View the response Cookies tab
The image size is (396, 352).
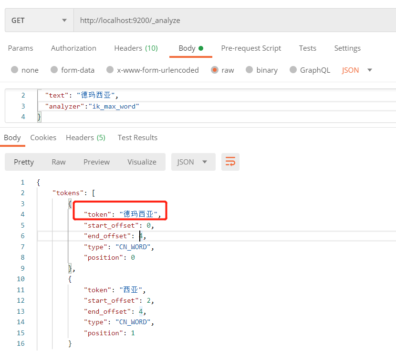tap(43, 137)
